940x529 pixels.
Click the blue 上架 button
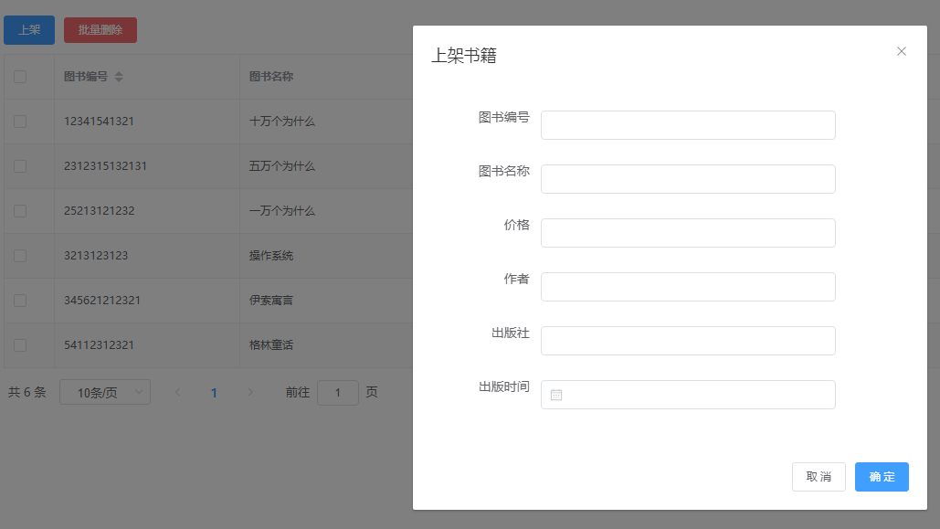tap(29, 30)
